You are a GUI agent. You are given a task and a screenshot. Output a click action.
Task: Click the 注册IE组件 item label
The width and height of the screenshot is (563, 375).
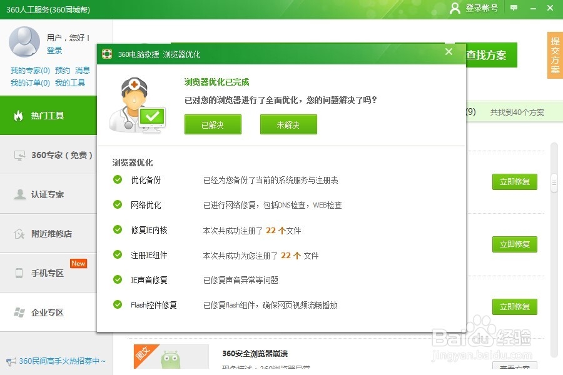click(x=149, y=255)
